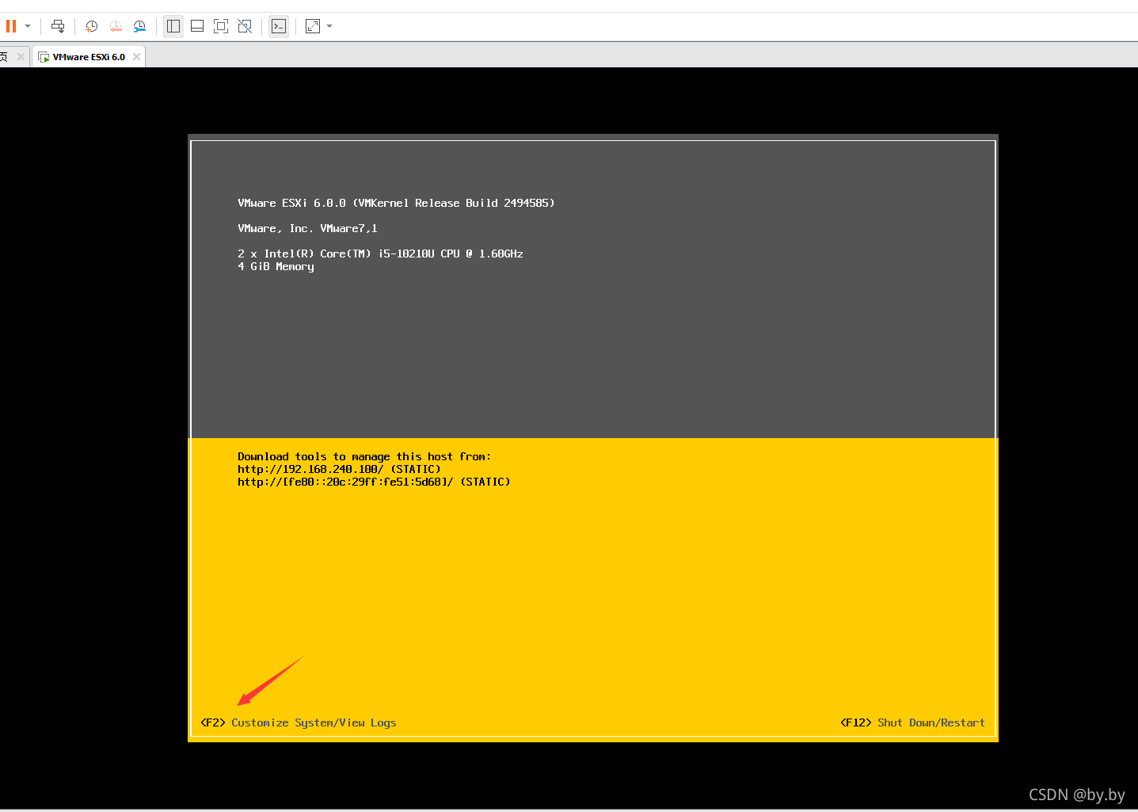Click the Intel Core i5-10210U CPU line
This screenshot has height=812, width=1138.
point(380,254)
